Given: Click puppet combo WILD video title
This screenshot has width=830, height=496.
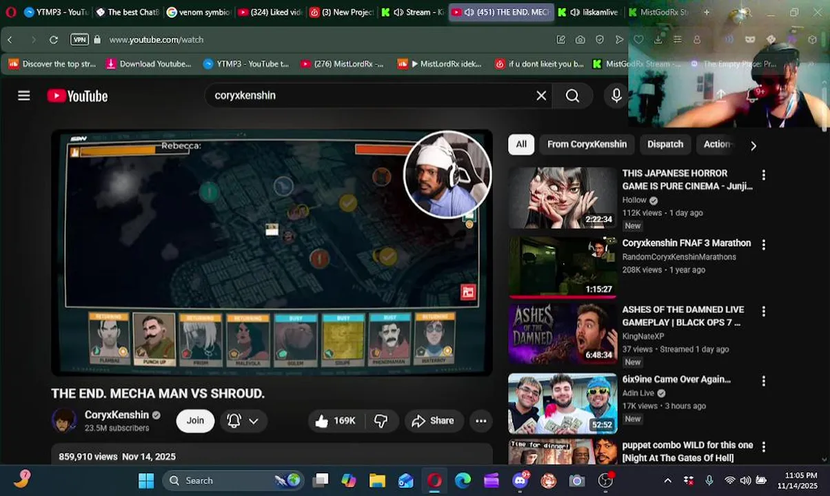Looking at the screenshot, I should pos(687,451).
